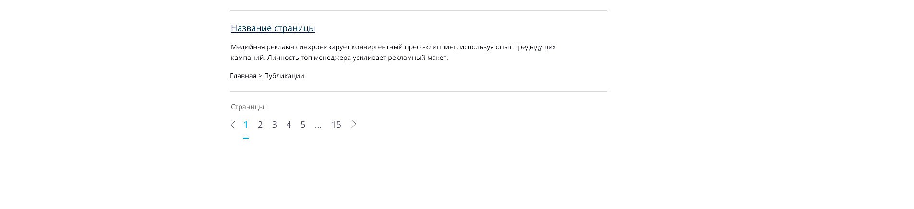Go to the next page arrow
Image resolution: width=914 pixels, height=209 pixels.
[x=354, y=124]
